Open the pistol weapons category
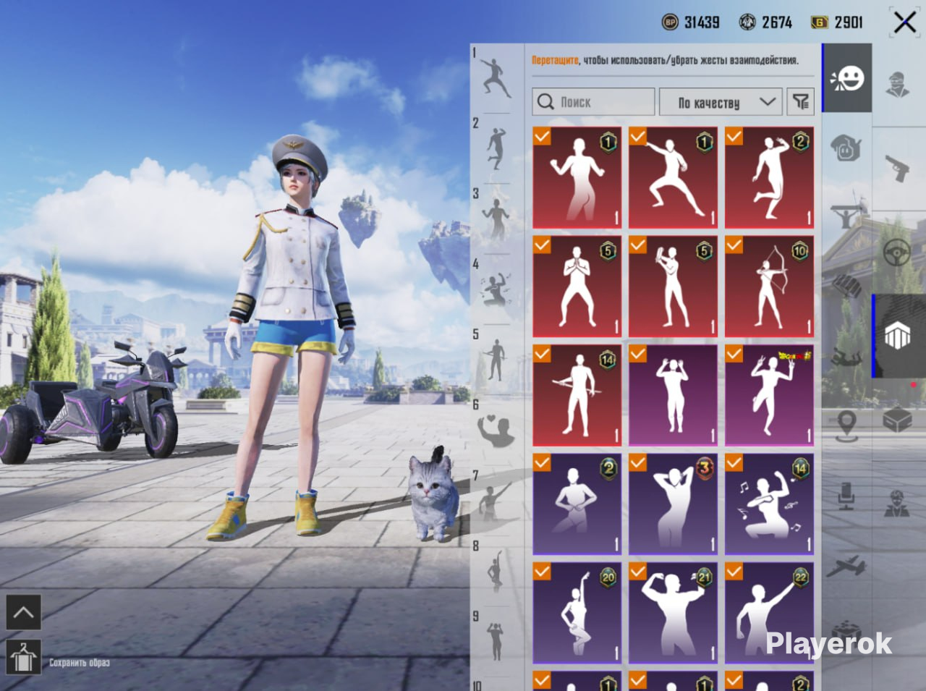 pos(898,168)
